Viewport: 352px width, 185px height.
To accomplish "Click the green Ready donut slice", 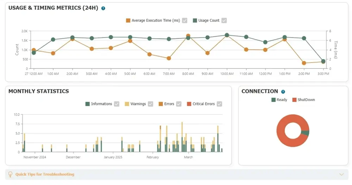I will [306, 133].
